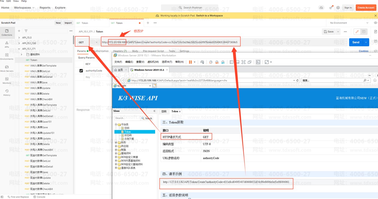Image resolution: width=378 pixels, height=199 pixels.
Task: Open the GET method dropdown
Action: 87,42
